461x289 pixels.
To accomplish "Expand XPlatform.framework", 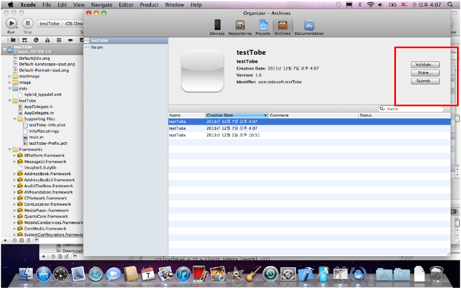I will pyautogui.click(x=15, y=156).
